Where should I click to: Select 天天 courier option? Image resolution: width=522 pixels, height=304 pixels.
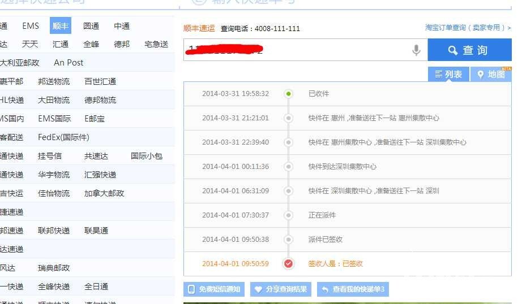(30, 44)
